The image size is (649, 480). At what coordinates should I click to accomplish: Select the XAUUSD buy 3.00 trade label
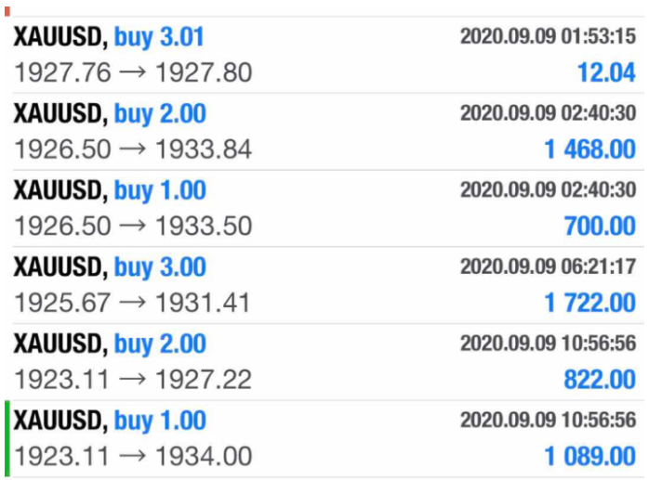click(x=110, y=267)
